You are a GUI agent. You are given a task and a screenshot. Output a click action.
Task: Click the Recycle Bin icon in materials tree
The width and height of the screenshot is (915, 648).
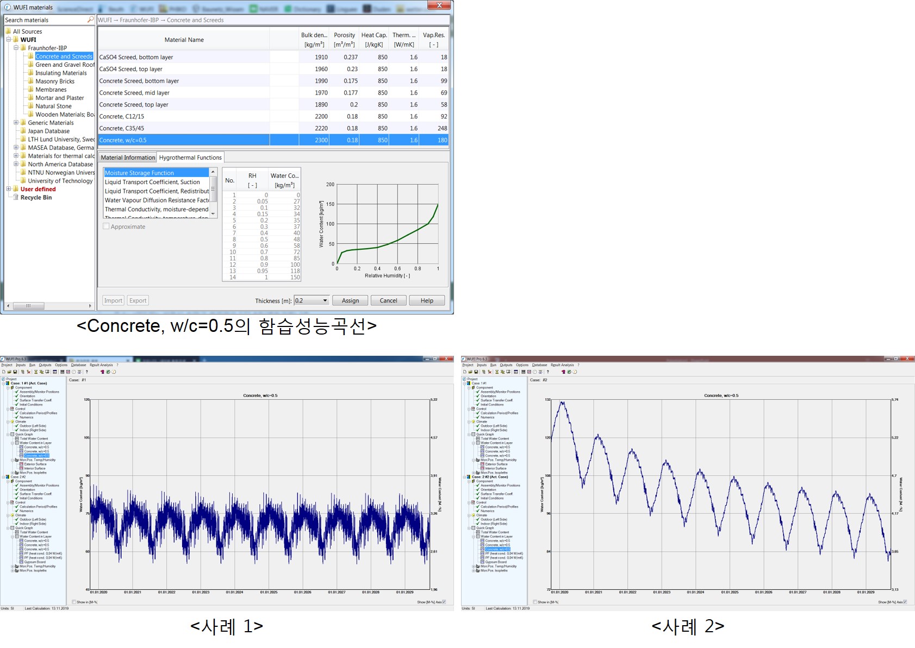pos(16,198)
